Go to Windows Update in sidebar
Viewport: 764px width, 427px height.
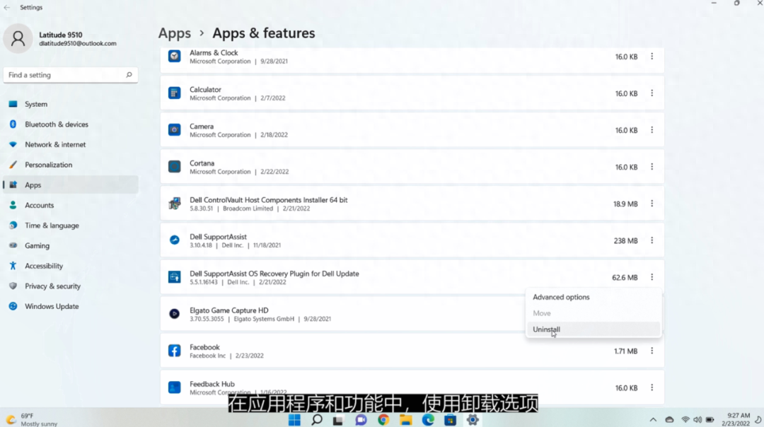(x=52, y=307)
